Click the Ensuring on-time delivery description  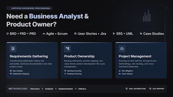coord(137,64)
